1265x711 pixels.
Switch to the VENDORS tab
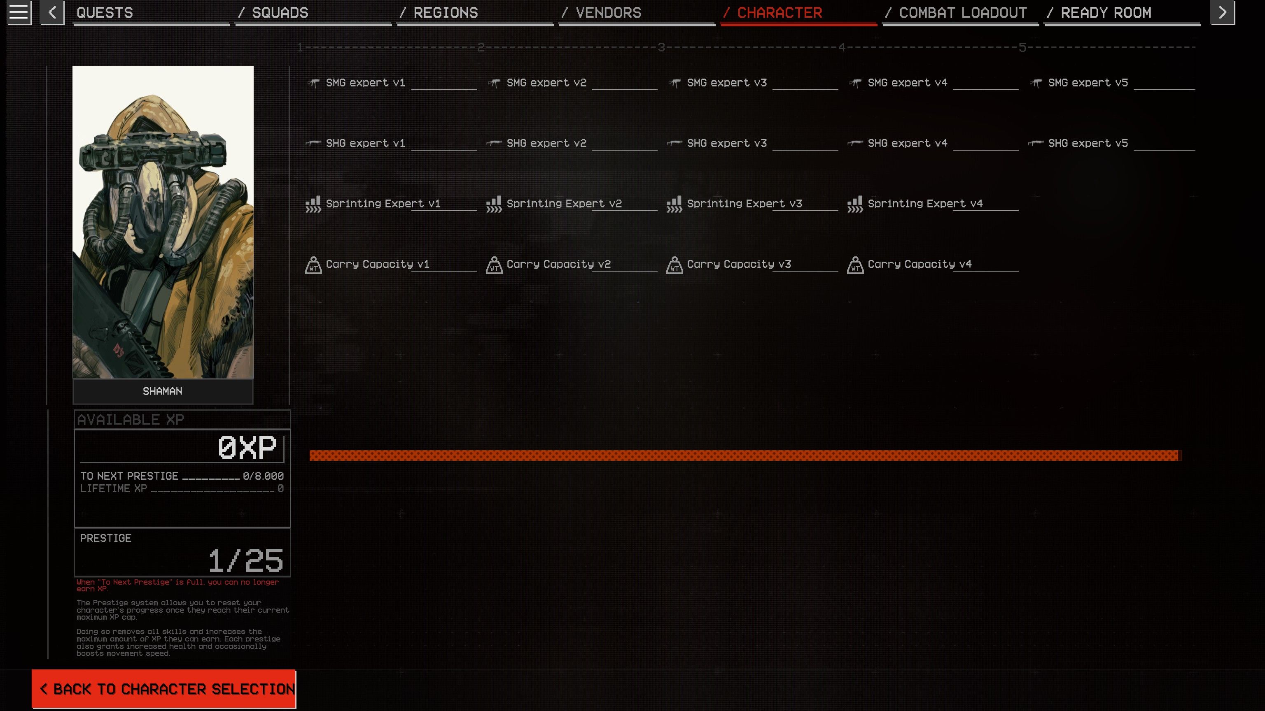coord(607,12)
